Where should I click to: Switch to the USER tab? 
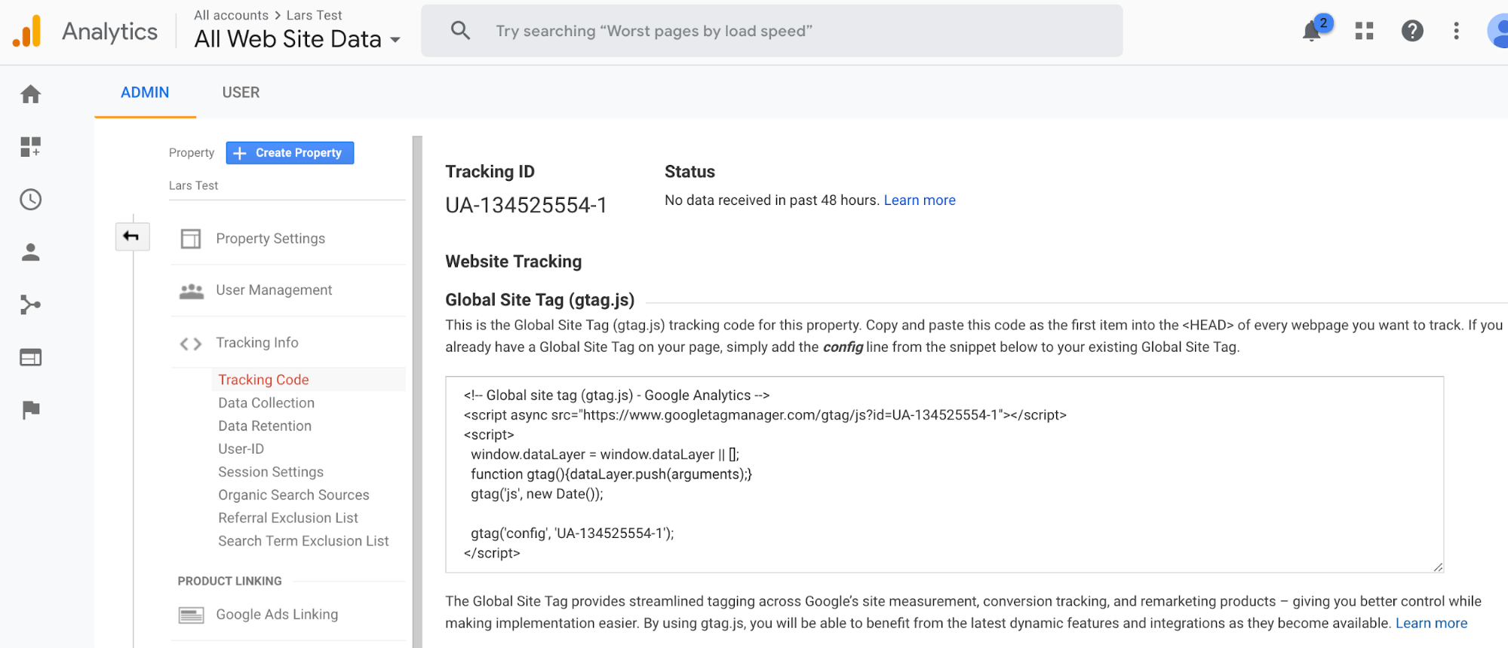[x=241, y=92]
